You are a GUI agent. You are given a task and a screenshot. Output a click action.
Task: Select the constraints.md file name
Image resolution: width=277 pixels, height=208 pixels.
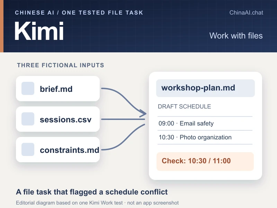coord(70,150)
